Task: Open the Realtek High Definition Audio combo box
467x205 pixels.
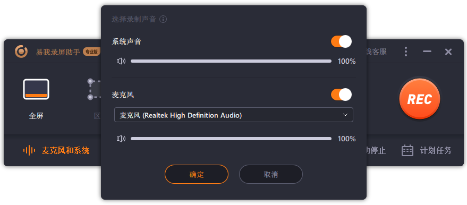Action: click(x=234, y=115)
